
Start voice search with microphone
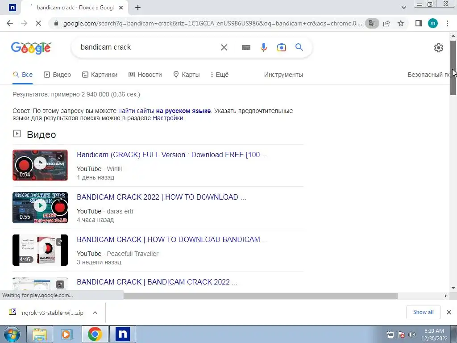[x=263, y=47]
